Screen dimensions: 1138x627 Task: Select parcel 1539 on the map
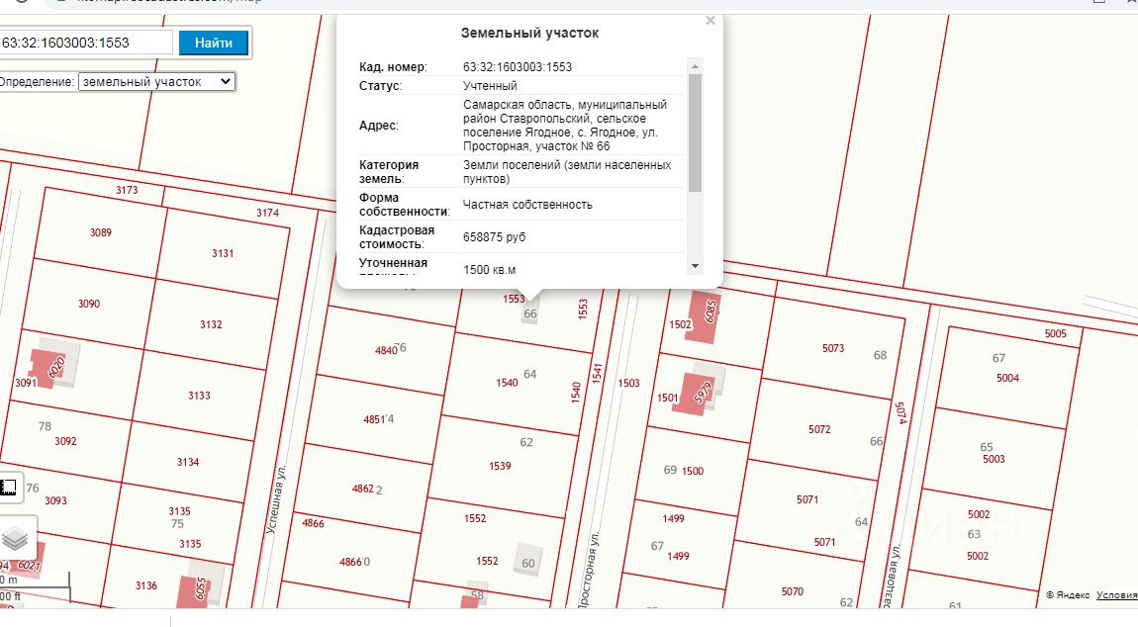click(x=500, y=466)
